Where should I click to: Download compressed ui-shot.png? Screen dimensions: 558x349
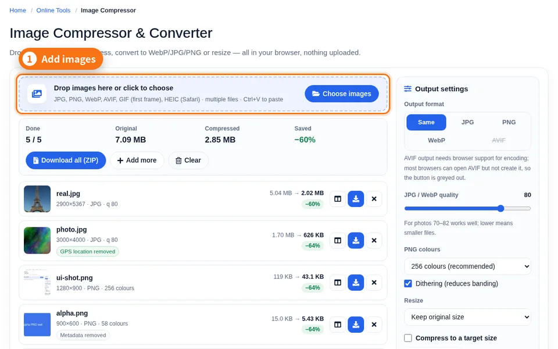coord(356,283)
